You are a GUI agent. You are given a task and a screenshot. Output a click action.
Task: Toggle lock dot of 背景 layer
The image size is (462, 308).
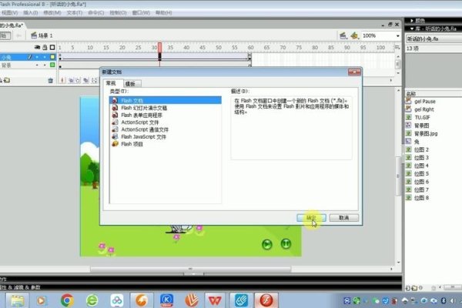click(45, 65)
